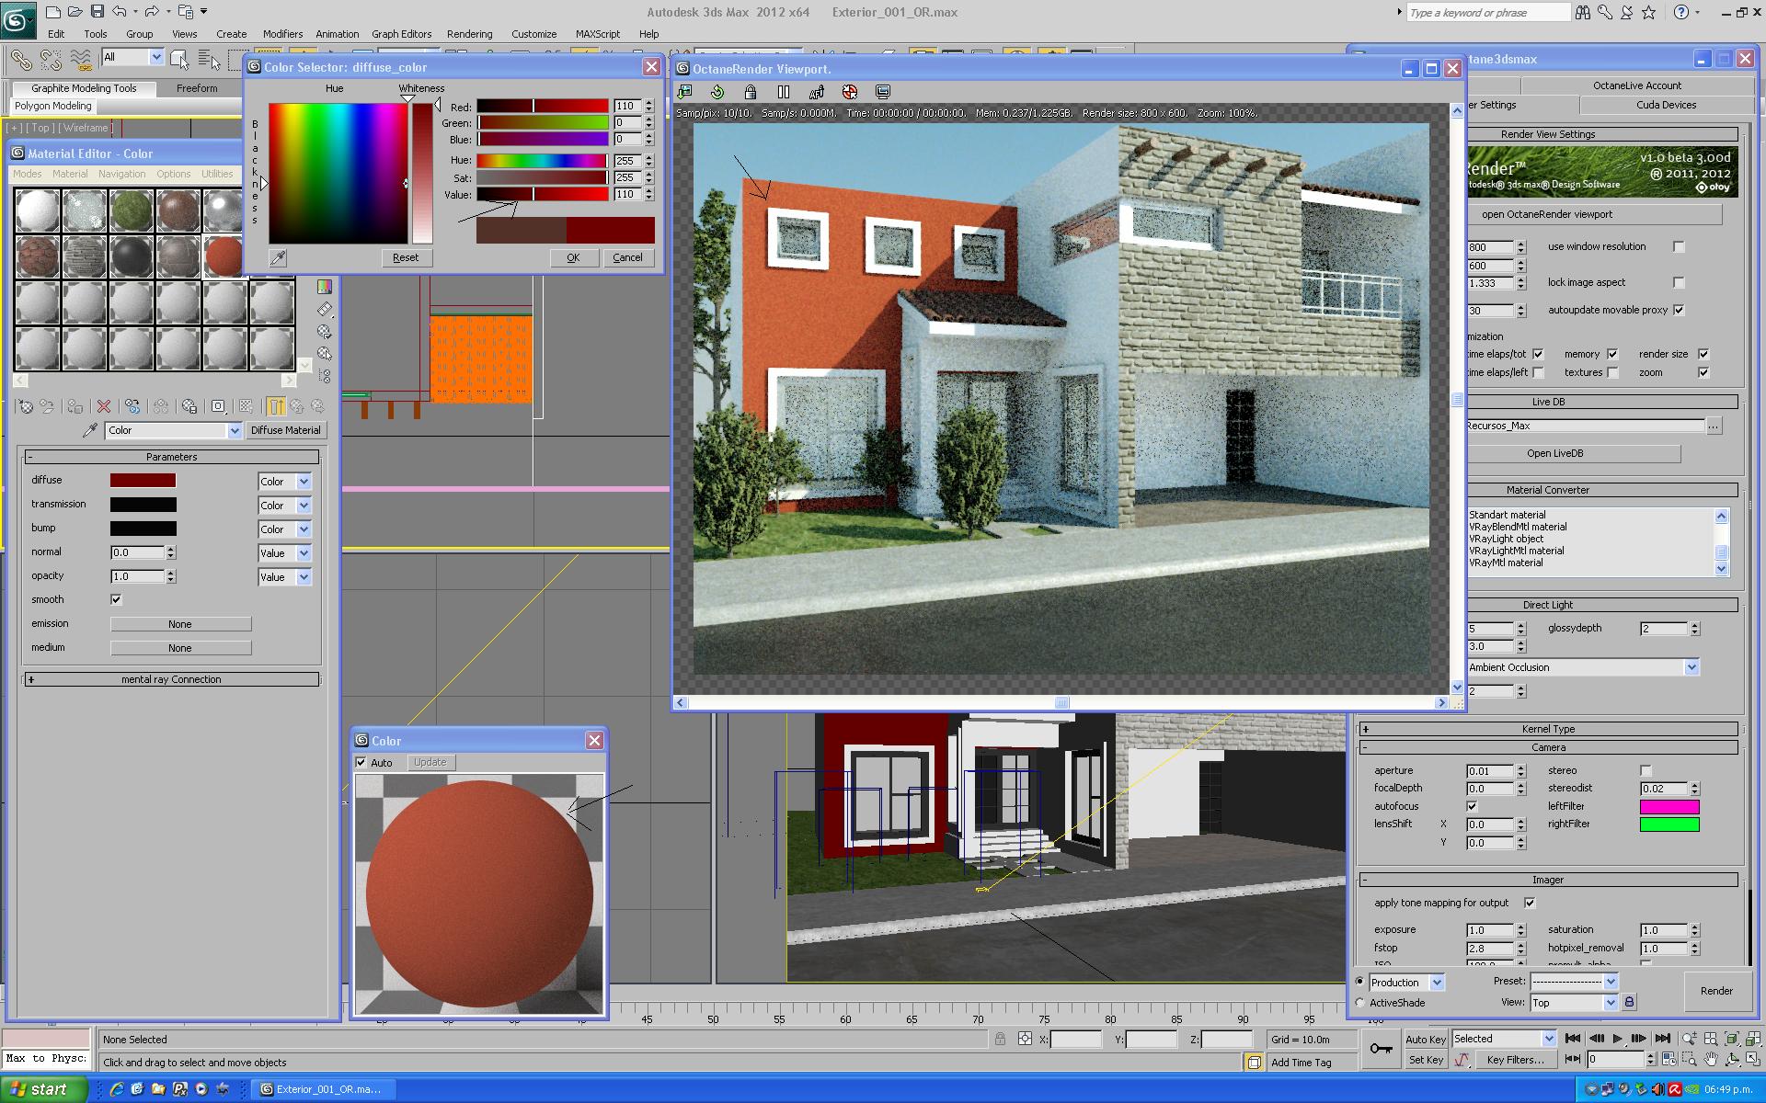
Task: Pause the OctaneRender viewport rendering
Action: [784, 92]
